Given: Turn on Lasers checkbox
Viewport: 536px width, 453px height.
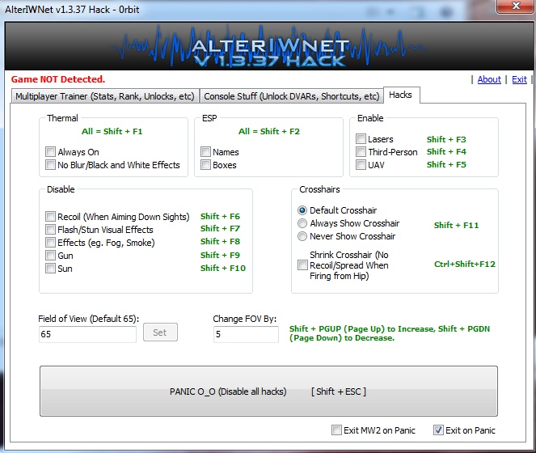Looking at the screenshot, I should point(361,138).
